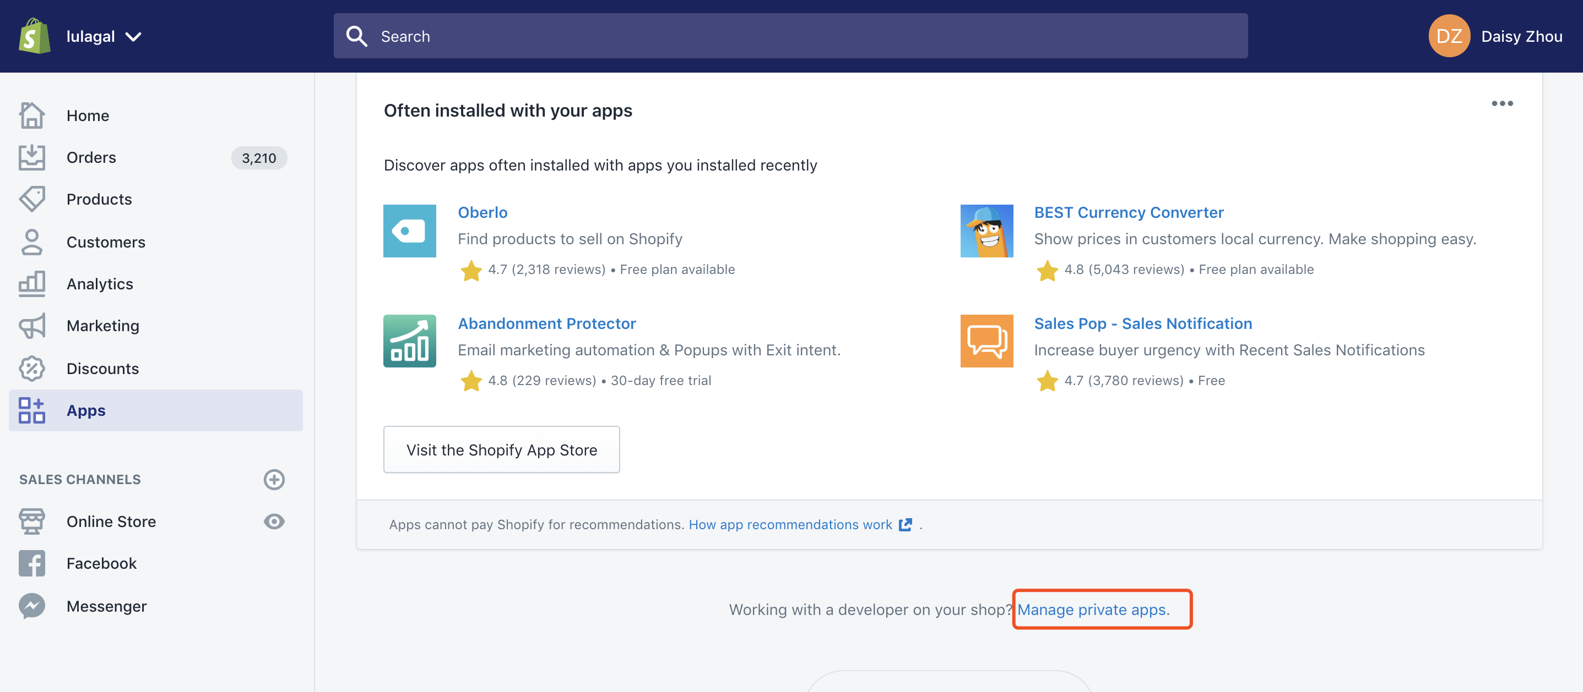Open Manage private apps link
Image resolution: width=1583 pixels, height=692 pixels.
click(x=1093, y=610)
